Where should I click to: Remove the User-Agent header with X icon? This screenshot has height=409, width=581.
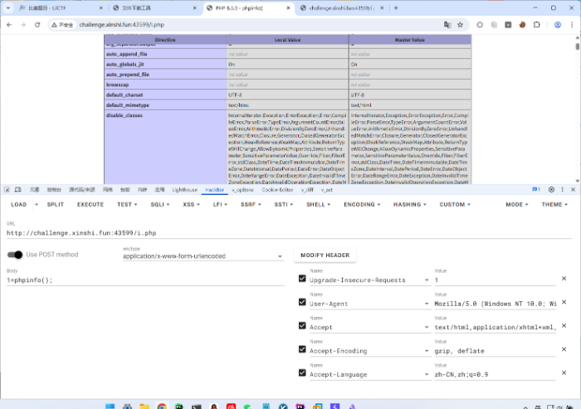[564, 302]
